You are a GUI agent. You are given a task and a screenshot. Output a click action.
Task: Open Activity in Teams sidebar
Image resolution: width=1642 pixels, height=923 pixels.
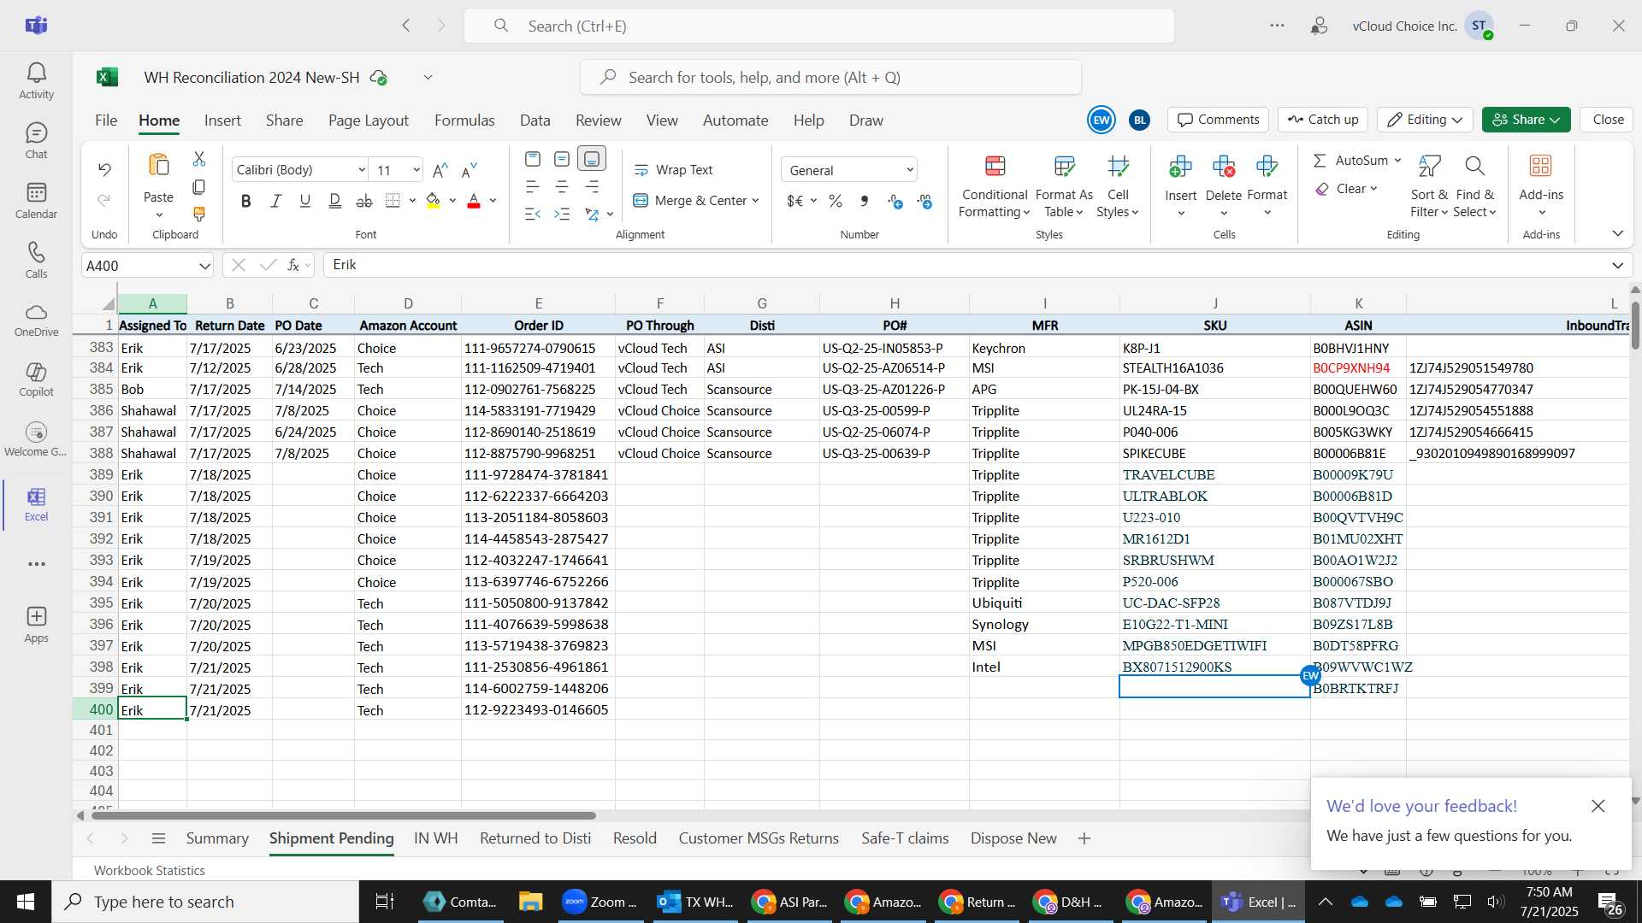click(x=36, y=81)
